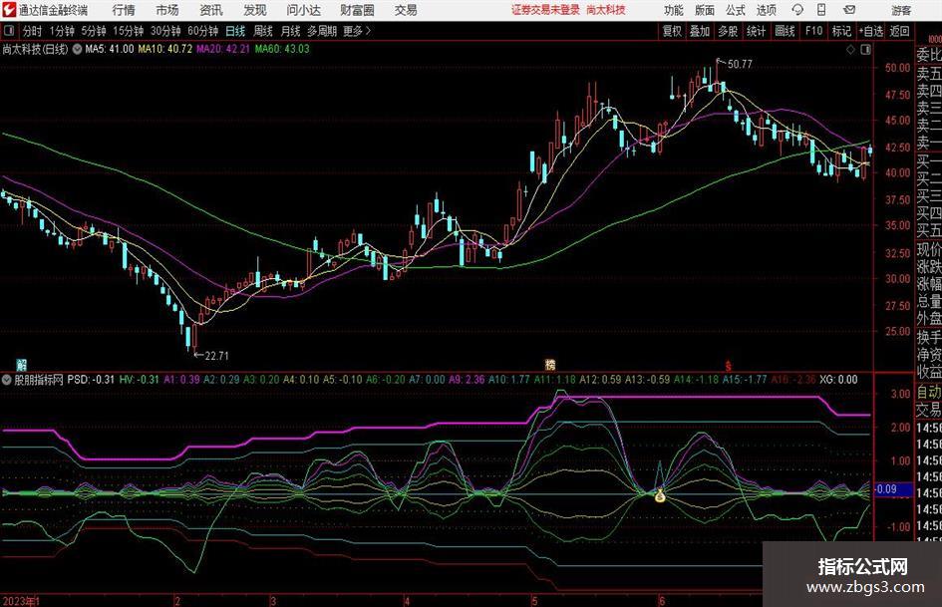Click the 游客 user account label

tap(901, 10)
